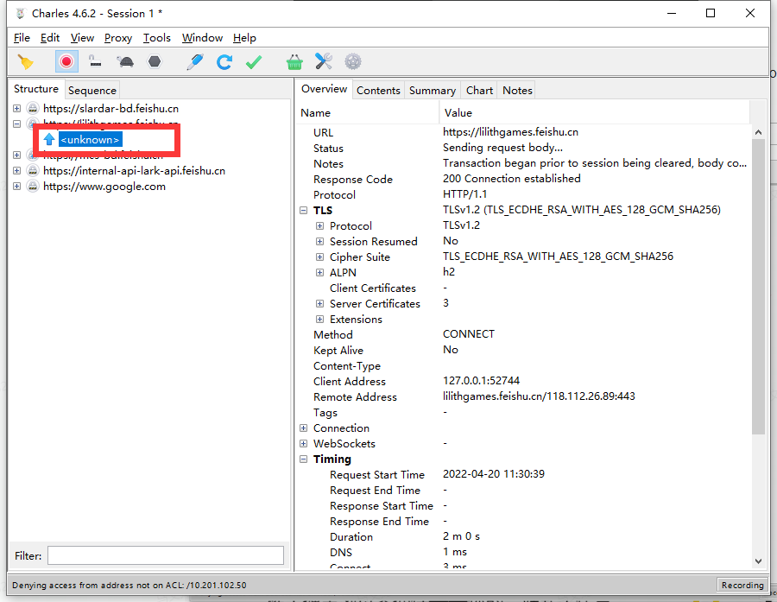Click into the Filter text field
This screenshot has height=602, width=777.
click(166, 555)
